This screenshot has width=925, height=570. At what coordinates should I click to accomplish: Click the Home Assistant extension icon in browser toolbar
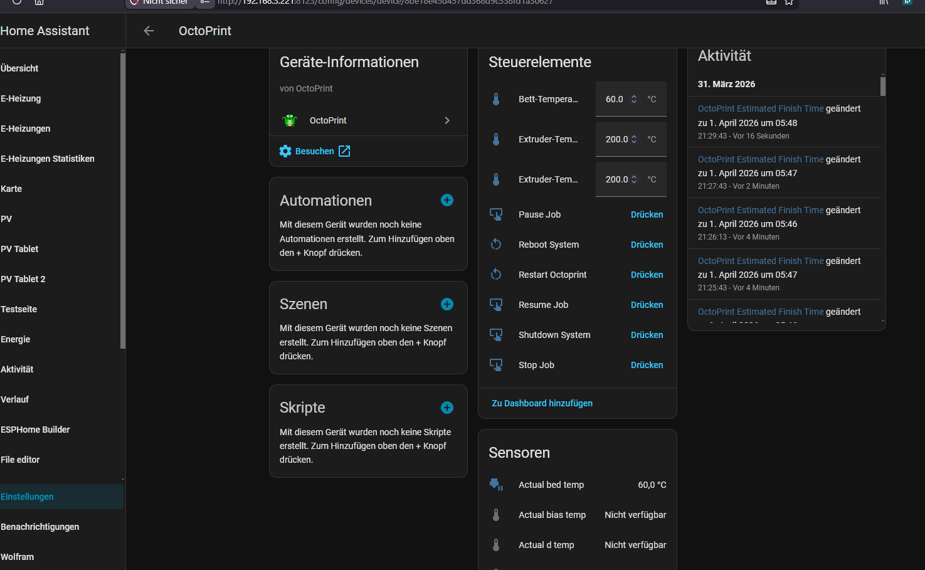(907, 3)
